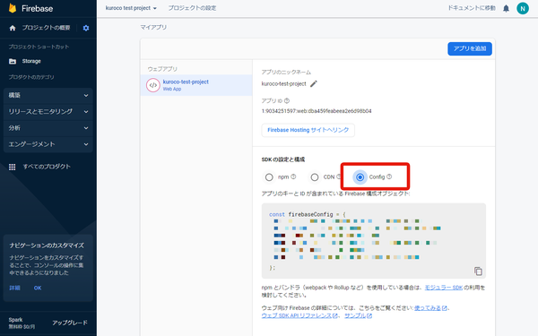
Task: Open すべてのプロダクト grid icon
Action: [x=13, y=167]
